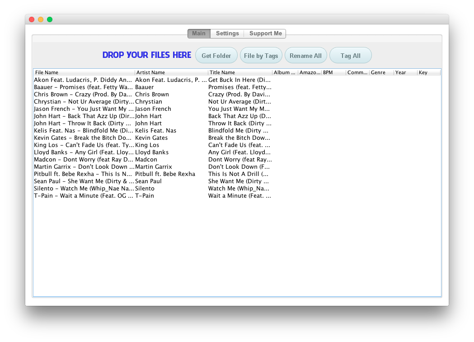Sort by Artist Name column header

171,72
